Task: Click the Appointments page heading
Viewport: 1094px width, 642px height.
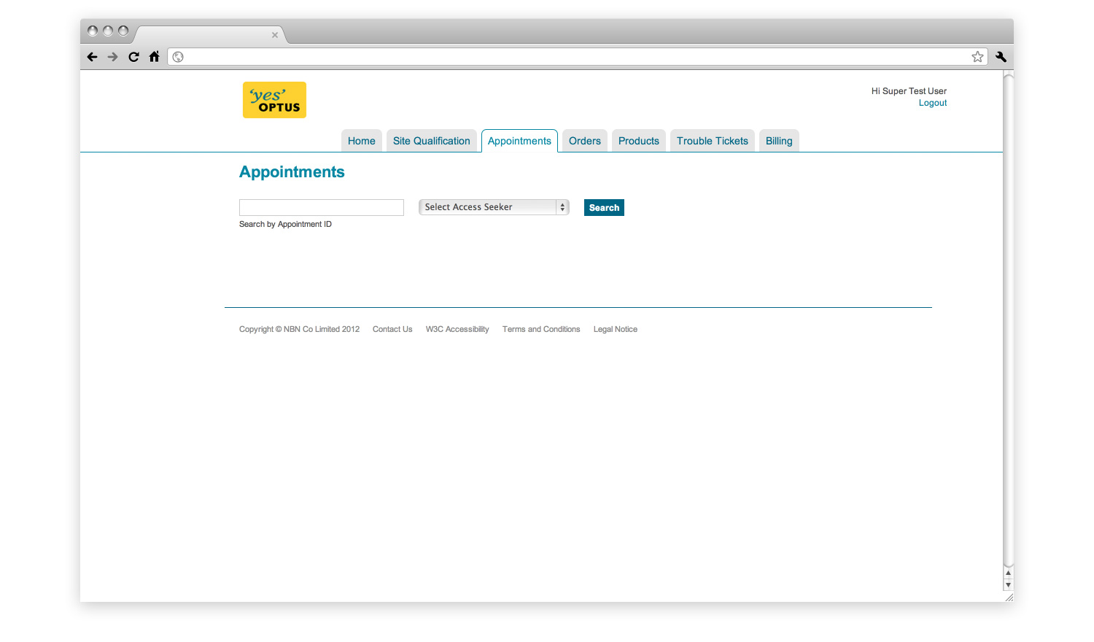Action: [292, 172]
